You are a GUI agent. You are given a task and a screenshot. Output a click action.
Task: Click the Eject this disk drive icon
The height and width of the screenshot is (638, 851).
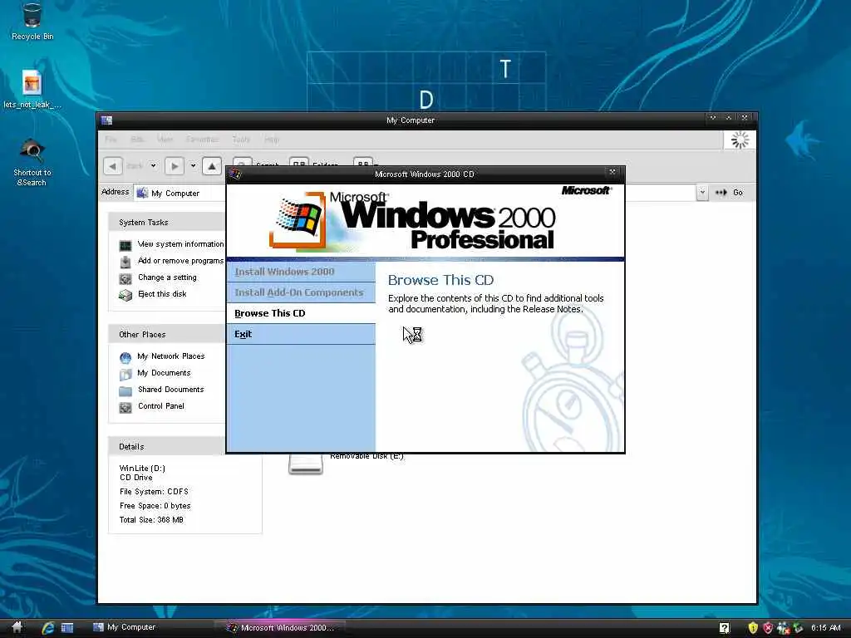[x=125, y=296]
